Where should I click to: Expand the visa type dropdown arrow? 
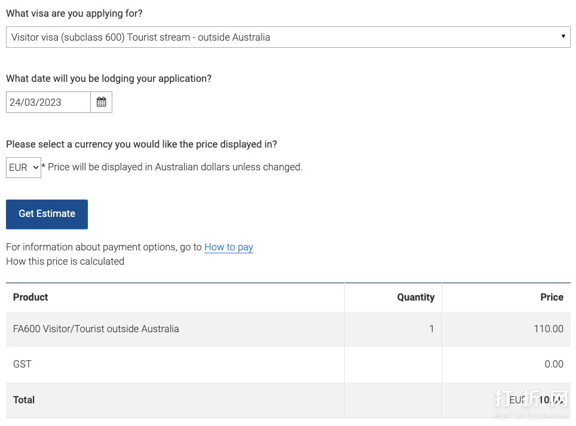[563, 37]
